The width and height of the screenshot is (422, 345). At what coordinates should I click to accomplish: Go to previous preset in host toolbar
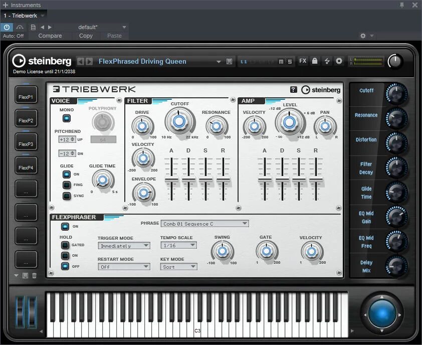(x=42, y=27)
